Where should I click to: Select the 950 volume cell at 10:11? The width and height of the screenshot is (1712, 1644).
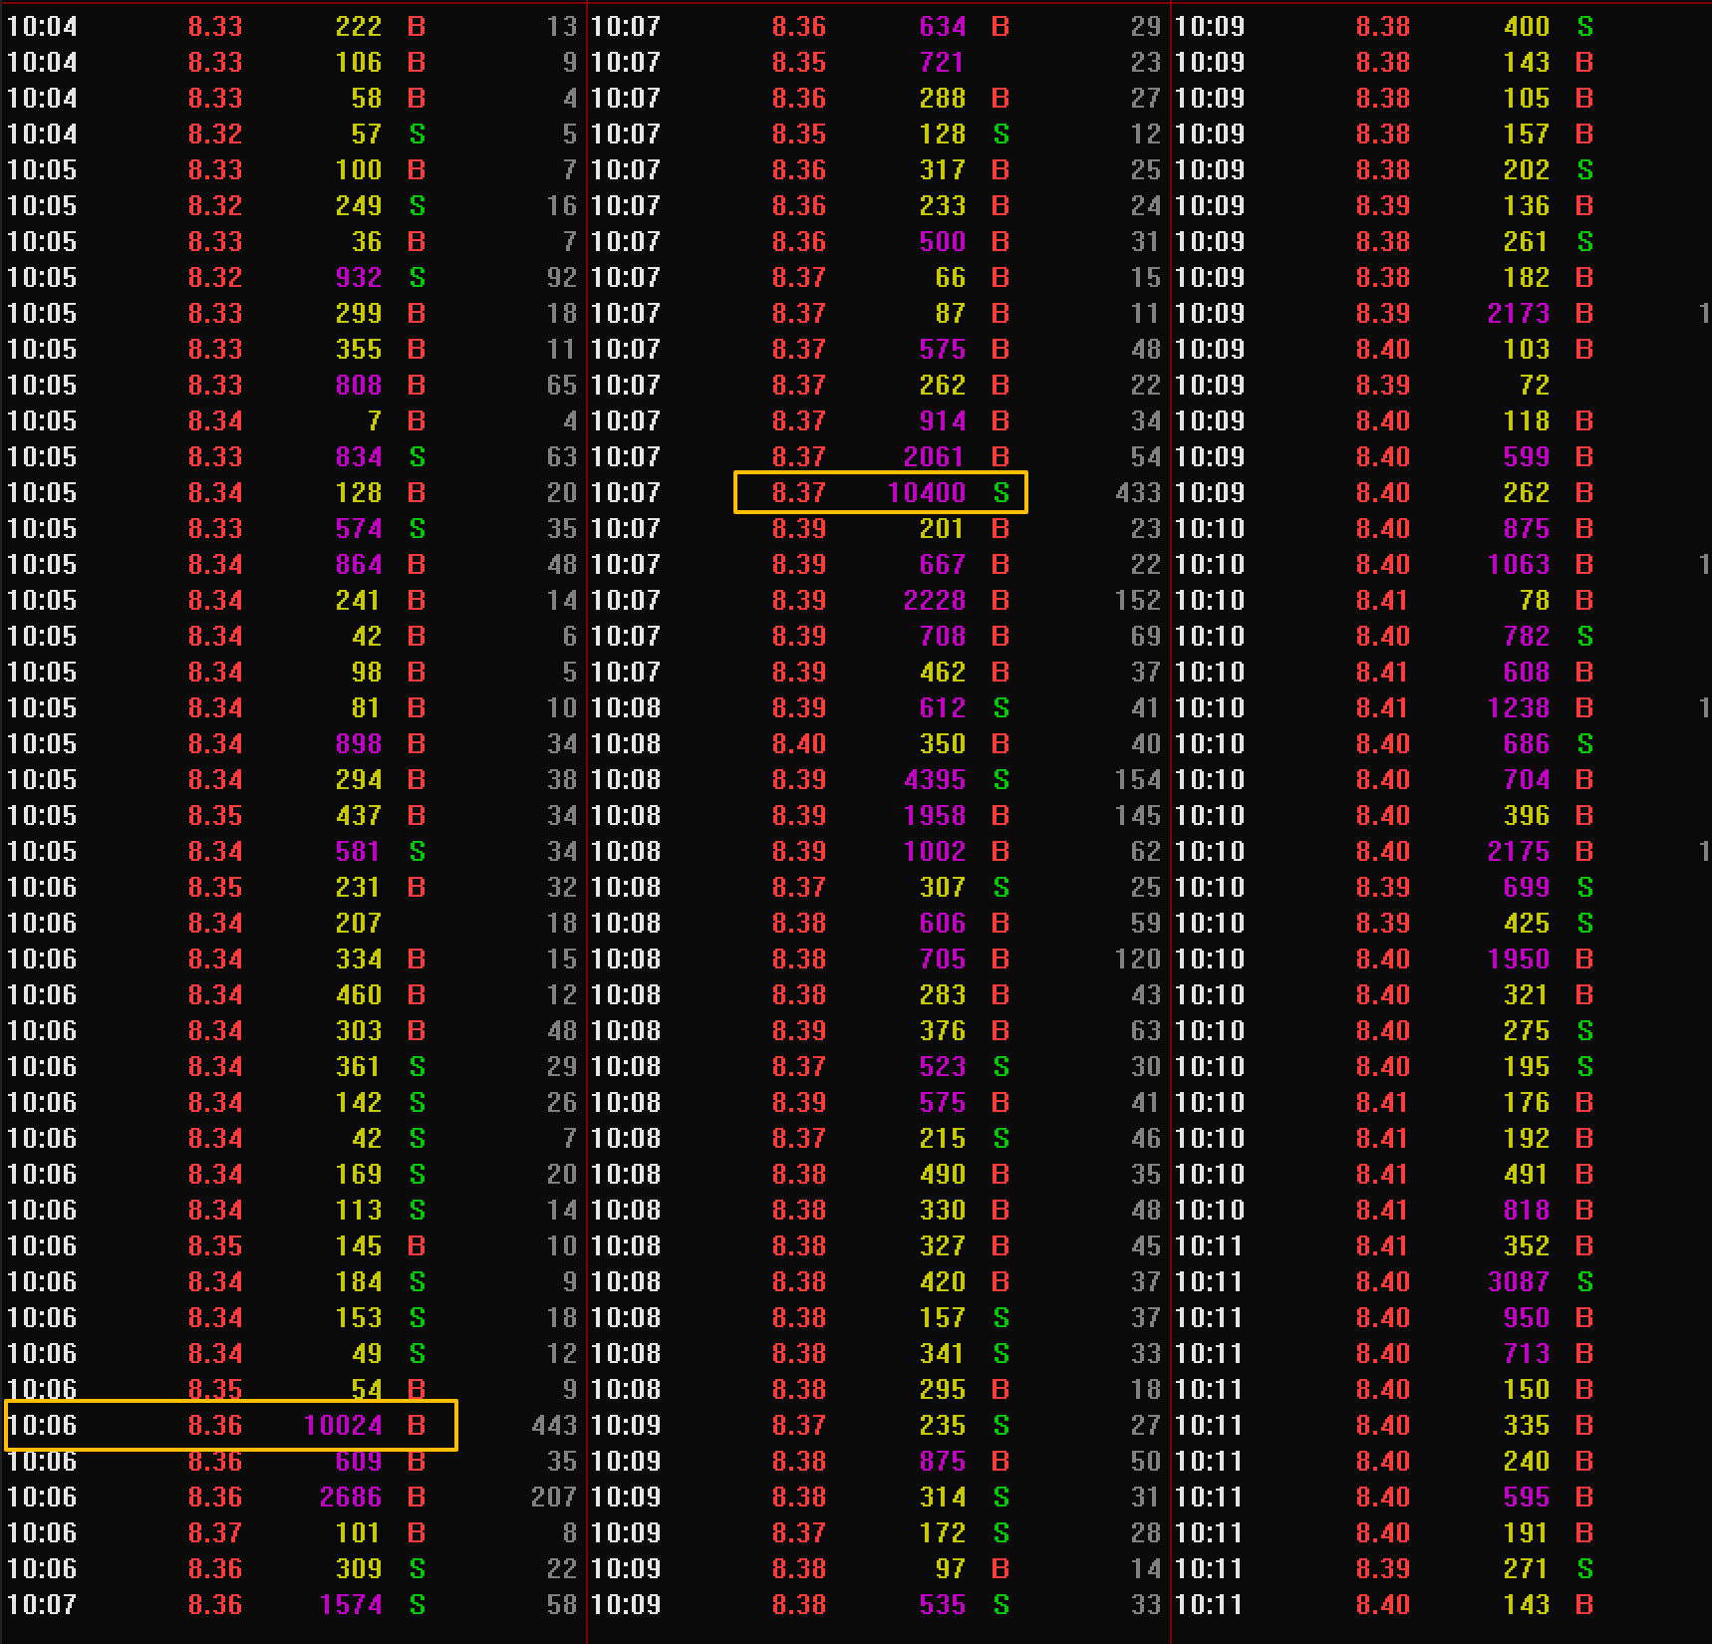click(1527, 1317)
